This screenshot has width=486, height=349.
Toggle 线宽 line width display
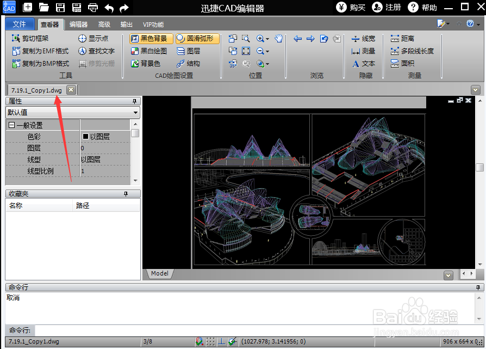tap(363, 39)
